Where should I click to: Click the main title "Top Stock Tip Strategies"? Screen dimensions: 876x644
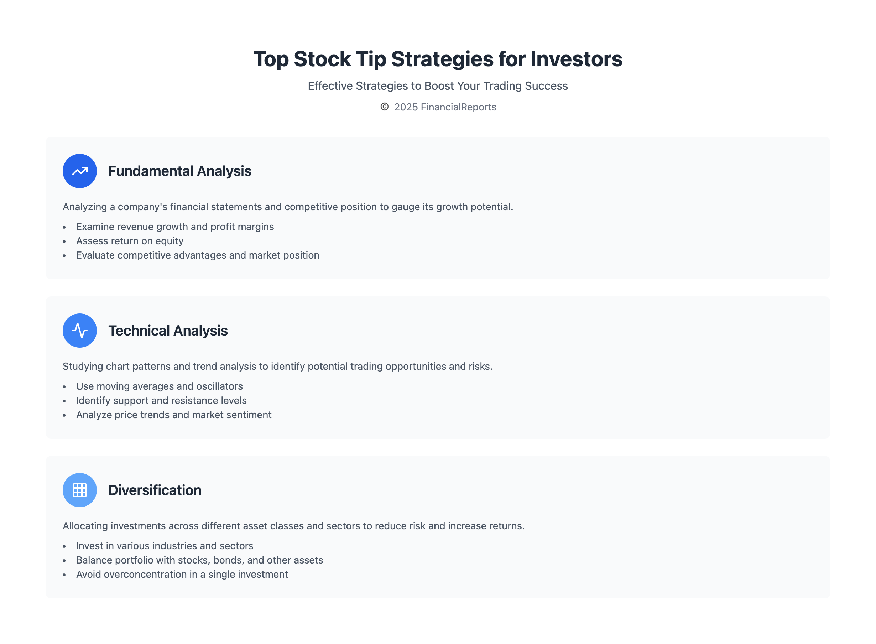pyautogui.click(x=438, y=59)
